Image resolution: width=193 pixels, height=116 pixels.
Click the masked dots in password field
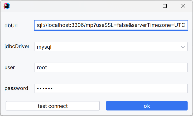[x=45, y=88]
